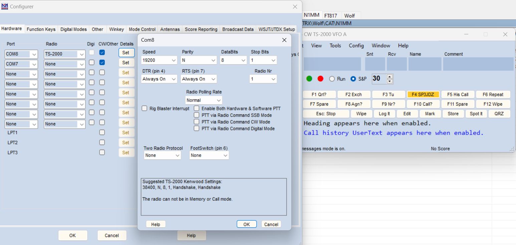Click Help in the Com8 dialog
This screenshot has height=245, width=516.
click(x=156, y=224)
